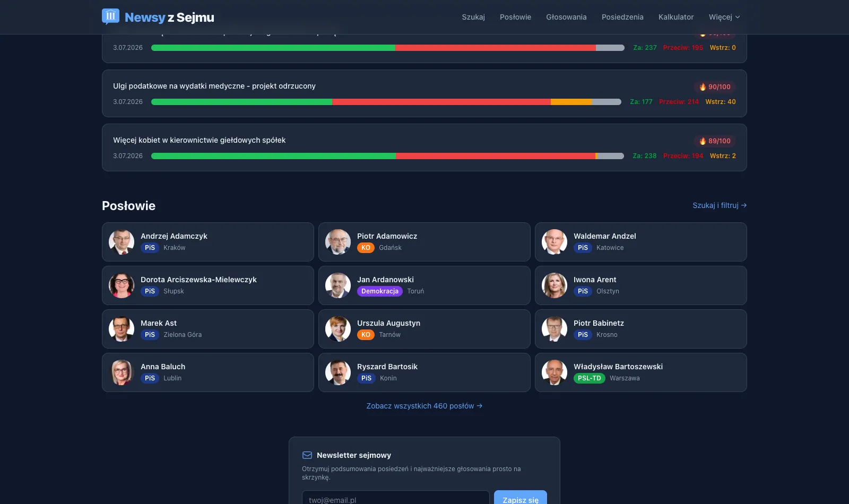Open Urszula Augustyn's avatar photo
The image size is (849, 504).
click(338, 329)
